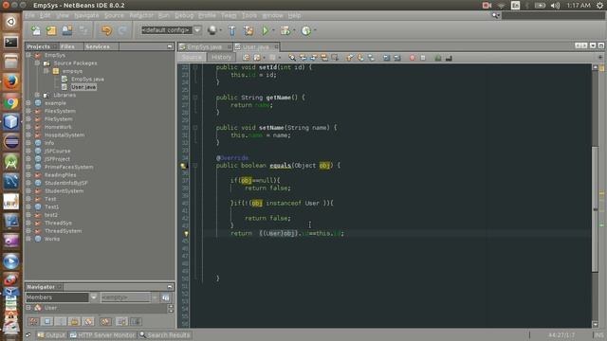Switch editor to History view

(x=221, y=57)
